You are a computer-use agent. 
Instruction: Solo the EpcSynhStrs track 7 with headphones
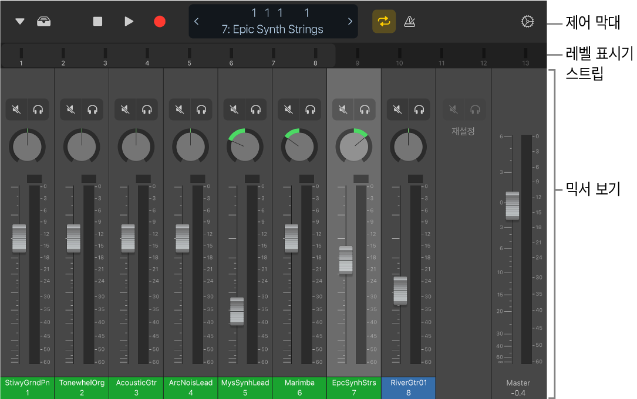(x=365, y=110)
